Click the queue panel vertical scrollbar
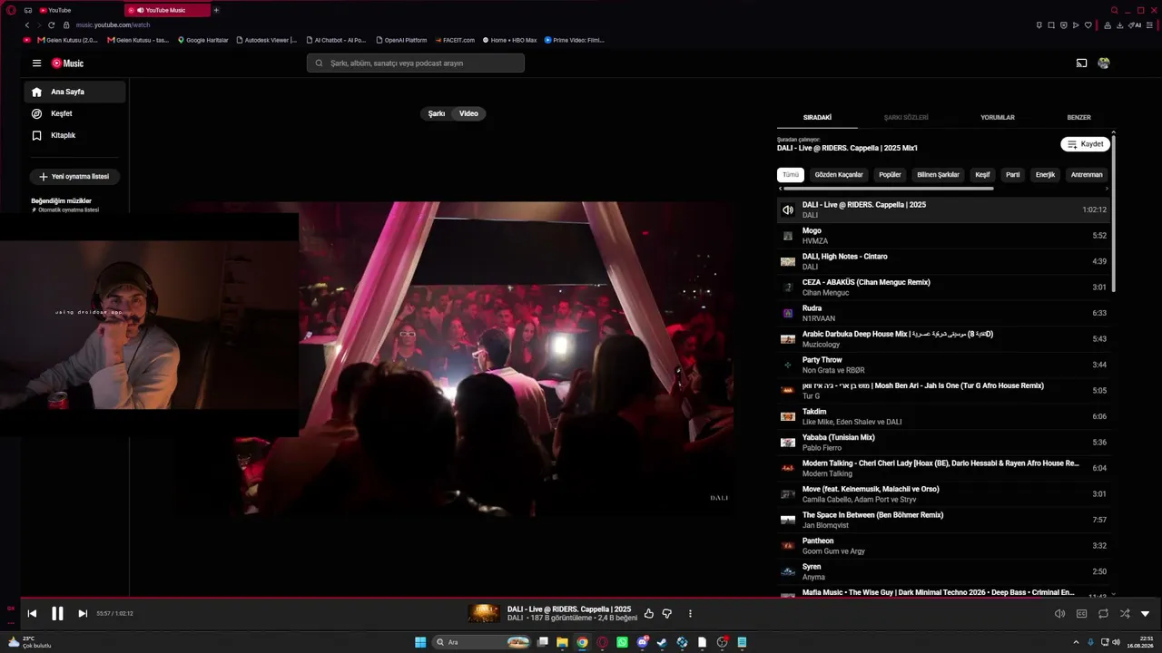This screenshot has width=1162, height=653. (x=1114, y=213)
